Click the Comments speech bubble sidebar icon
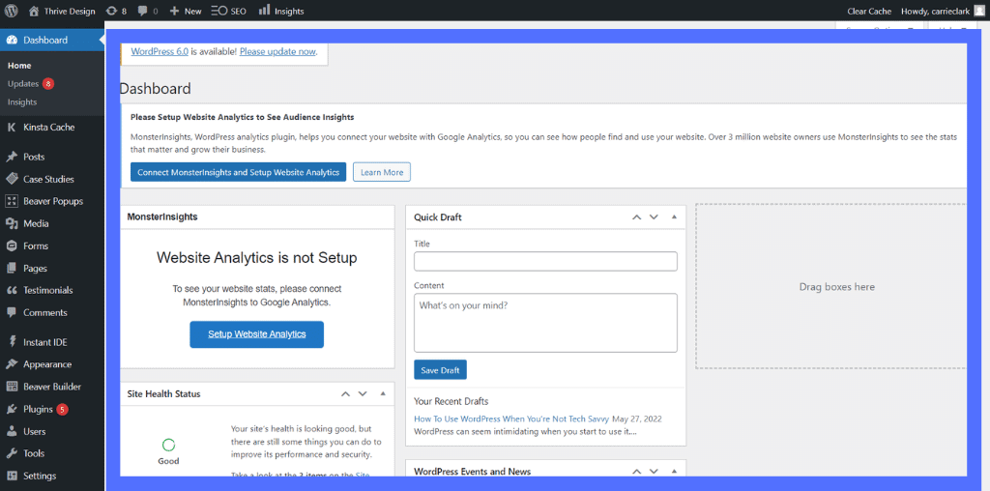 [12, 312]
